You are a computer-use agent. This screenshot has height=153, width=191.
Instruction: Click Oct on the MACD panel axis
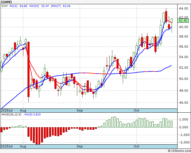point(137,146)
